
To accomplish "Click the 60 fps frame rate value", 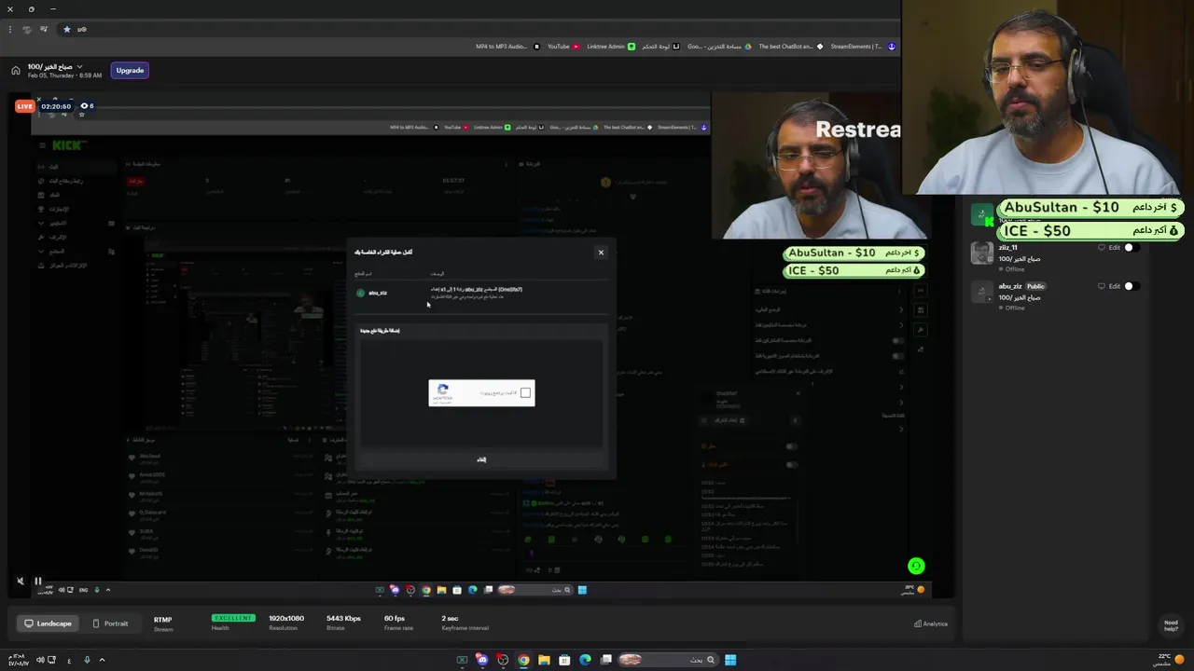I will (395, 619).
